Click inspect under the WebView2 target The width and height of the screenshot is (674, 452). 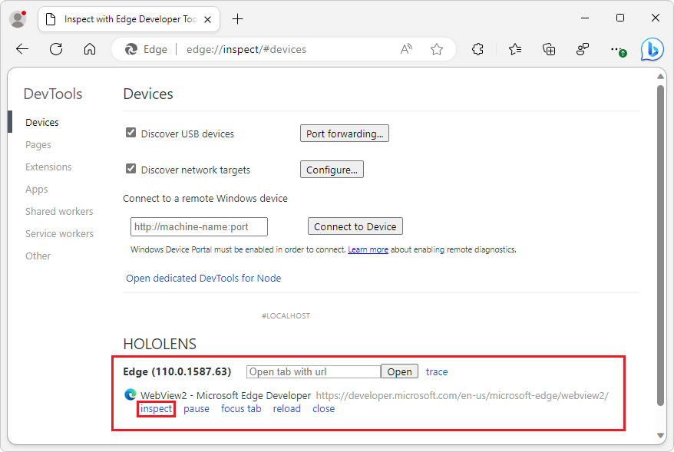(156, 408)
